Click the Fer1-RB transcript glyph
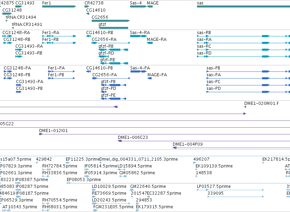290x212 pixels. coord(59,43)
